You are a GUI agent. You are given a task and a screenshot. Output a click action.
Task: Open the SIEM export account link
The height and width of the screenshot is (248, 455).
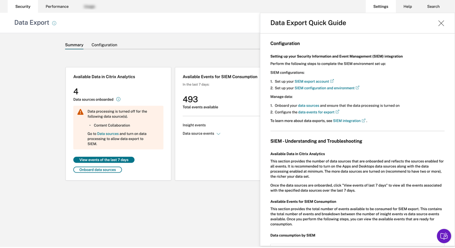[x=311, y=81]
